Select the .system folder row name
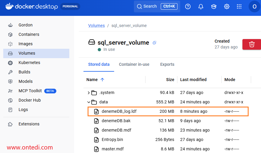Screen dimensions: 261x153 tap(107, 93)
